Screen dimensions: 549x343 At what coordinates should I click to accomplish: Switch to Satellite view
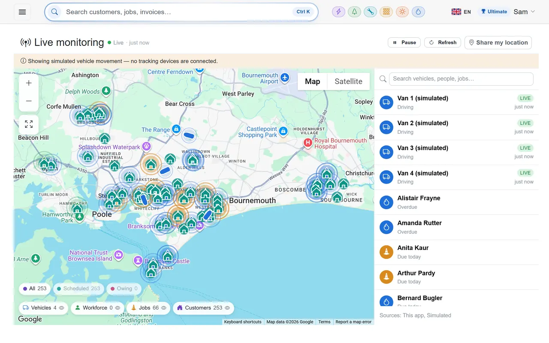[x=348, y=81]
